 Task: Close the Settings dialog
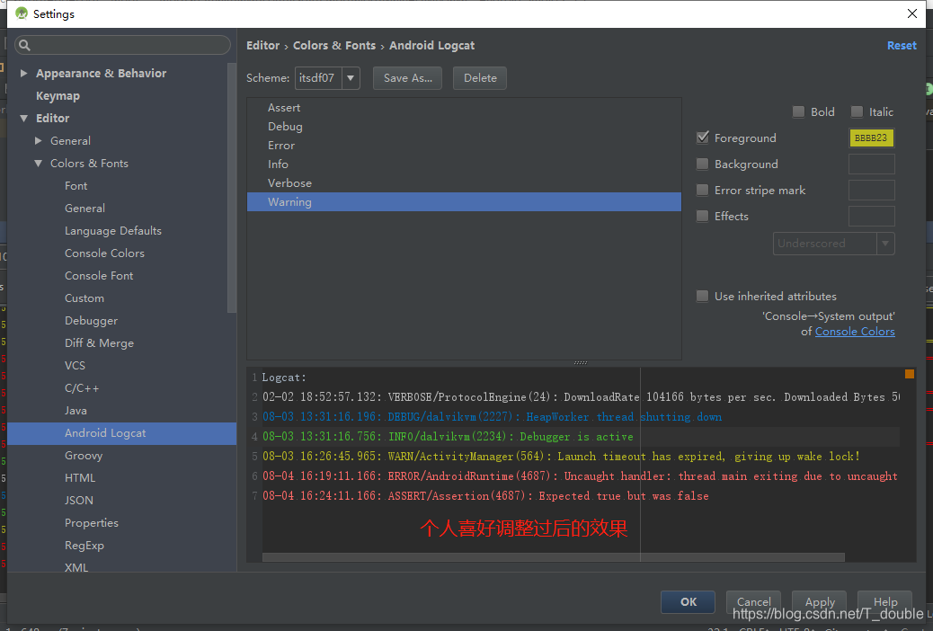[x=911, y=13]
